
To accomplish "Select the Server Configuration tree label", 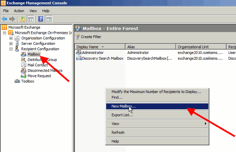I will 38,44.
